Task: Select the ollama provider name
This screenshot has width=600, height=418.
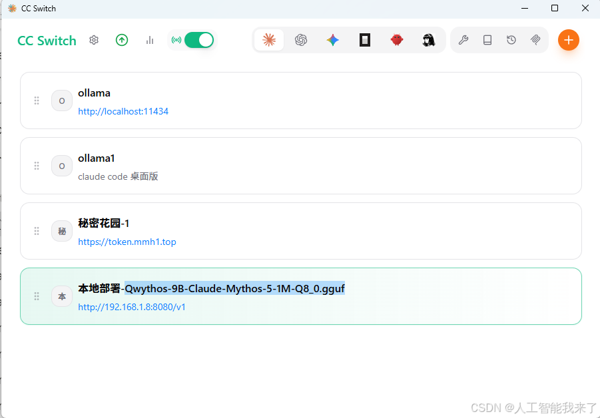Action: point(94,93)
